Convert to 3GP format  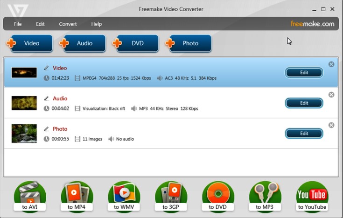click(171, 197)
